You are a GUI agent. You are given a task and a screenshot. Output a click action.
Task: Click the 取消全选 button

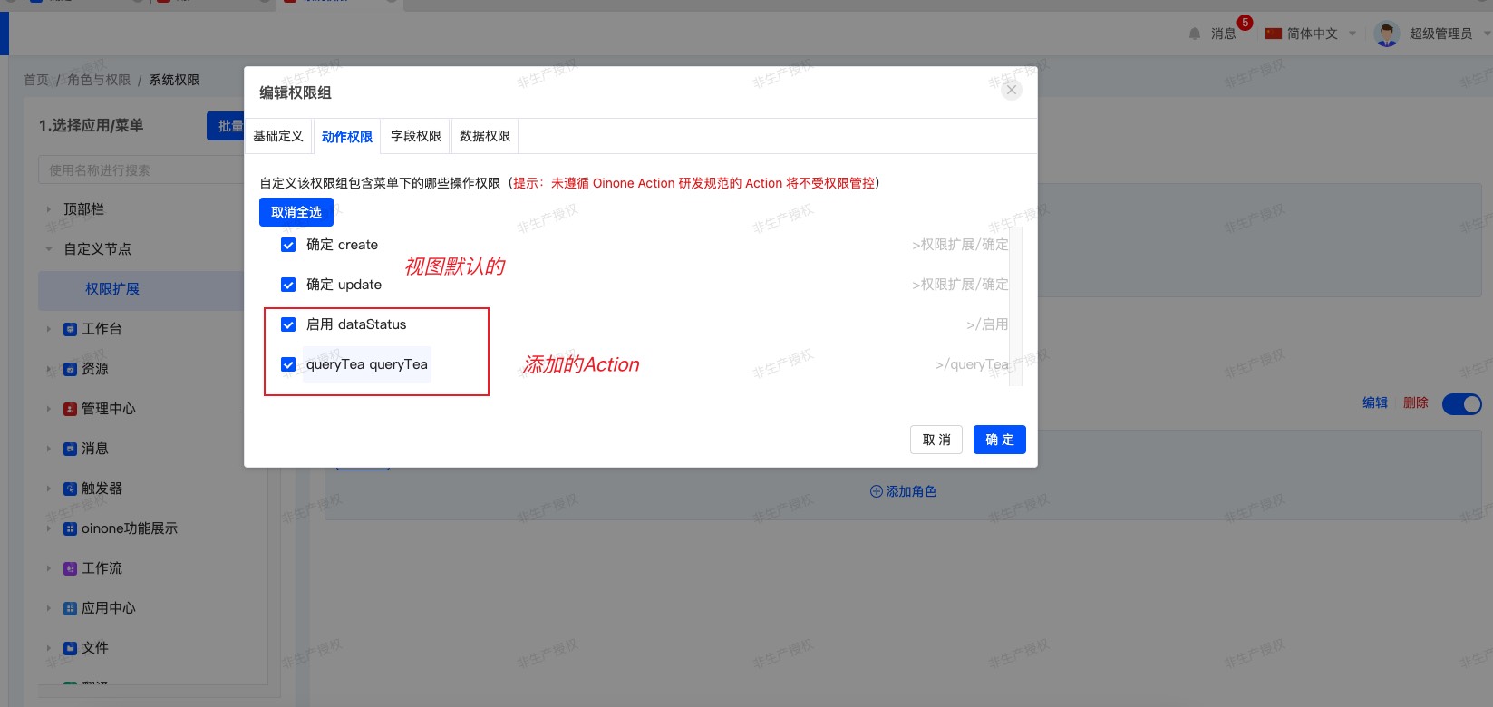pos(296,212)
